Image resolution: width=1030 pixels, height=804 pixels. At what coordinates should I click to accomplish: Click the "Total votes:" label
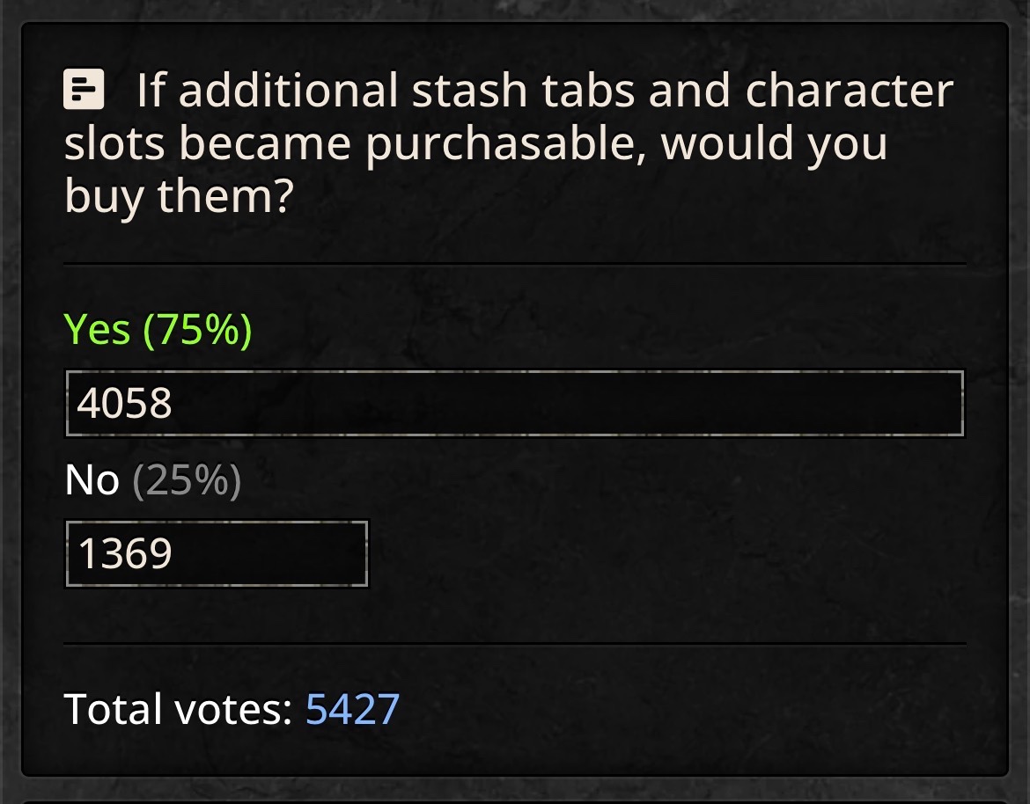point(179,709)
